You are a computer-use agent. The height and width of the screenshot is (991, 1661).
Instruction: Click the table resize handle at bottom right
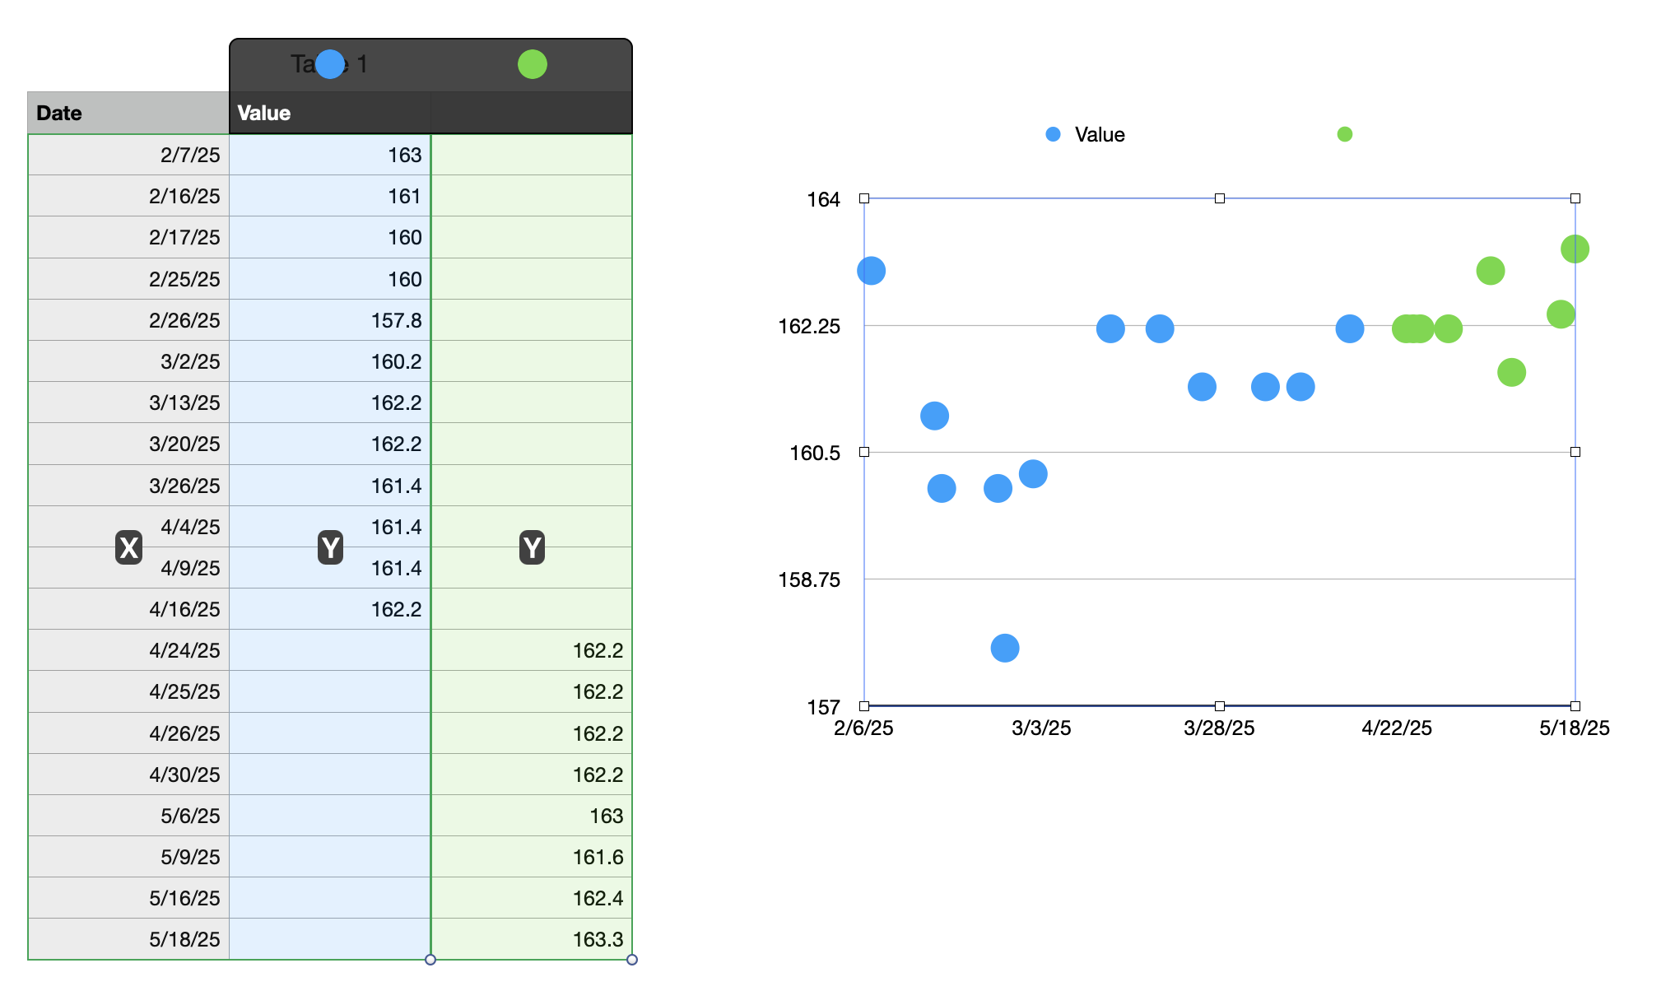click(632, 960)
